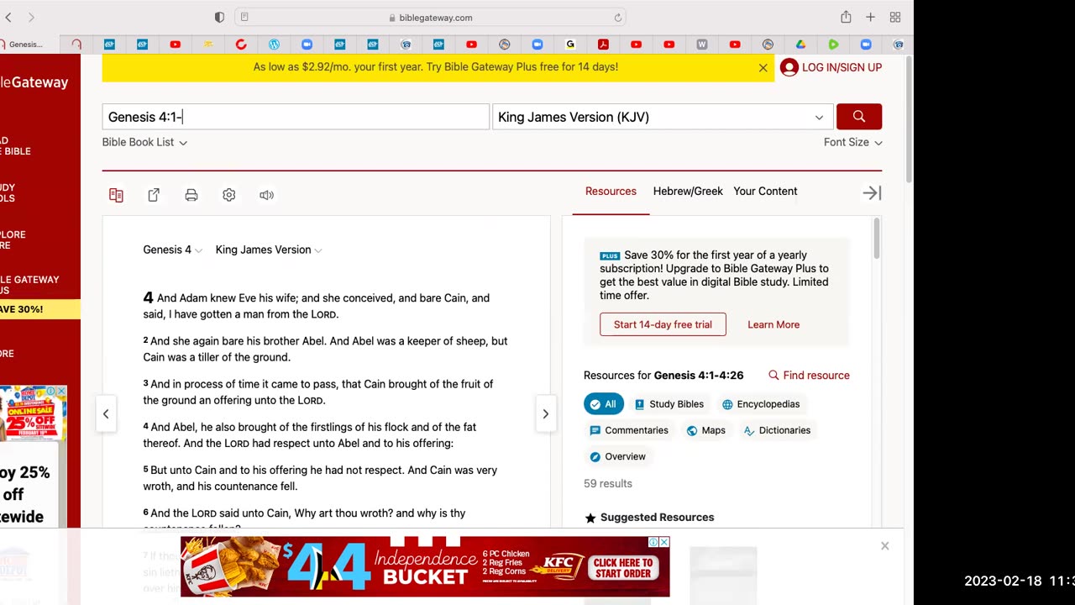Viewport: 1075px width, 605px height.
Task: Click the resources panel scrollbar
Action: coord(877,239)
